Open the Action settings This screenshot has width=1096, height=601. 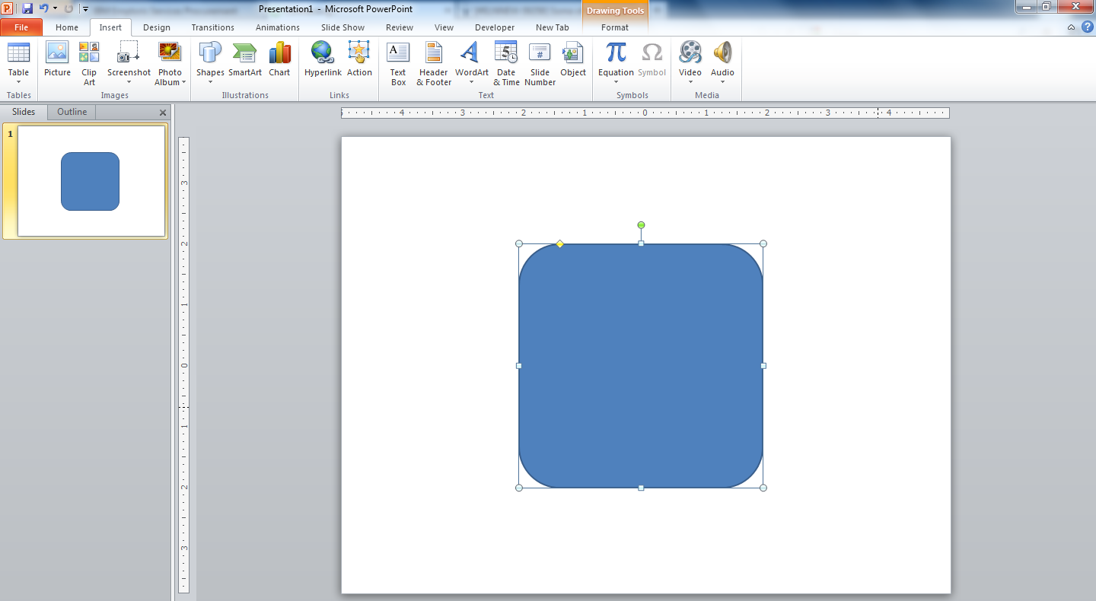point(359,59)
